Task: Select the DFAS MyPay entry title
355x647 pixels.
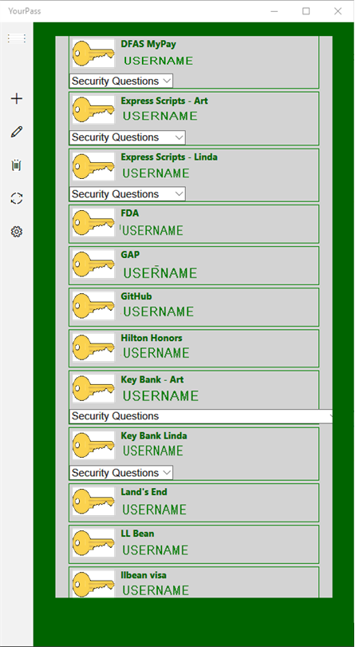Action: click(148, 44)
